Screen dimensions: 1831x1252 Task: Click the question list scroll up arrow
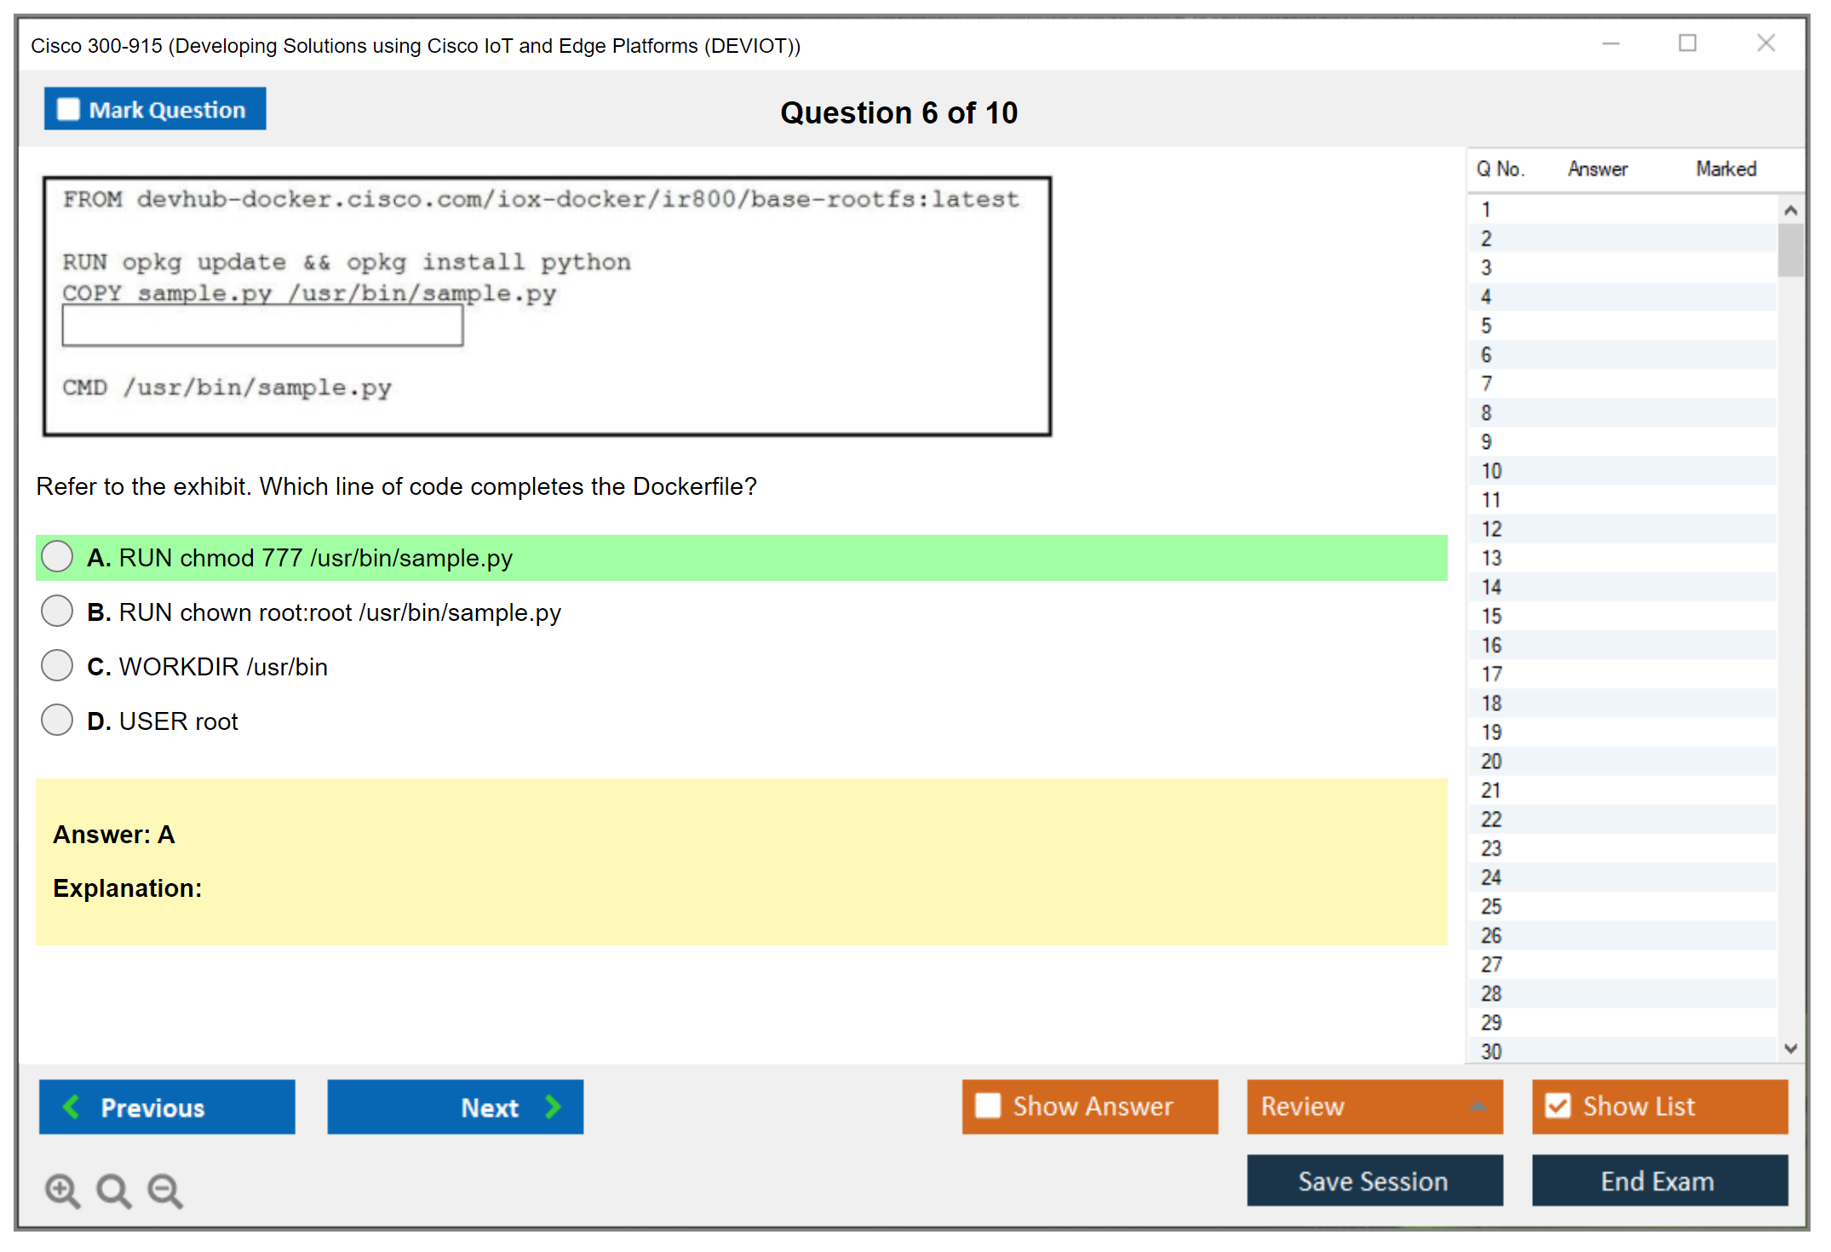click(x=1790, y=210)
